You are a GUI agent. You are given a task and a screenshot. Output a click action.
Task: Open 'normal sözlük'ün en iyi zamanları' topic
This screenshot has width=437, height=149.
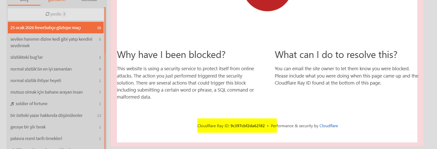coord(41,69)
